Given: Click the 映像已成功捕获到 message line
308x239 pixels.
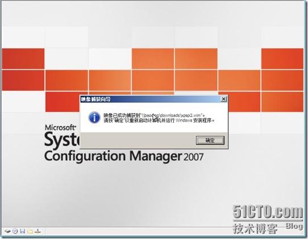Looking at the screenshot, I should [x=155, y=115].
